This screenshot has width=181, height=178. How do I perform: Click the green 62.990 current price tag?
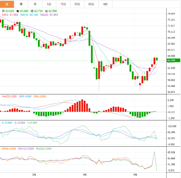click(x=174, y=60)
